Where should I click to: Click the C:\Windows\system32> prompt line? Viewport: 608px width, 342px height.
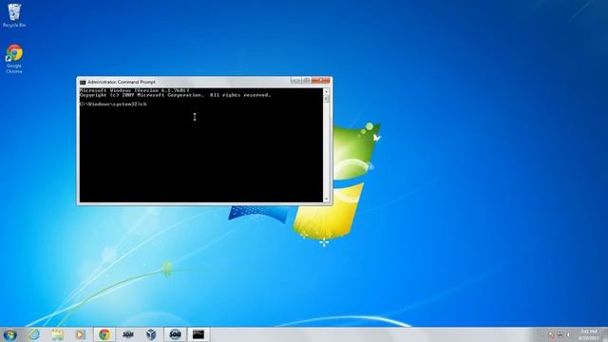pos(113,104)
